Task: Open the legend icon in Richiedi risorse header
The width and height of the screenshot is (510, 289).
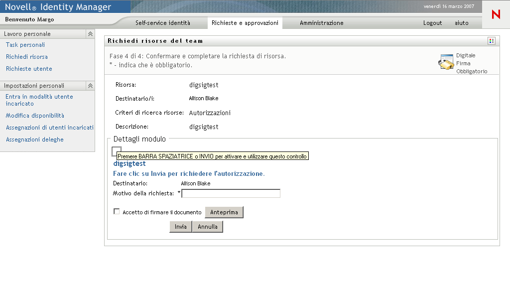Action: pos(492,41)
